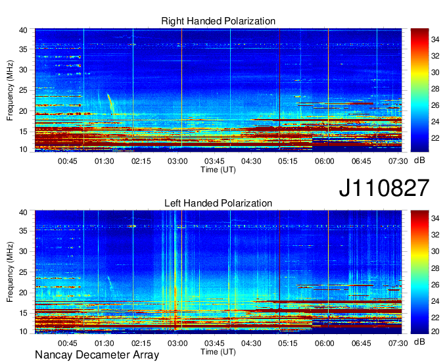Click "Time (UT)" label under Right Handed plot
The height and width of the screenshot is (363, 447).
218,170
